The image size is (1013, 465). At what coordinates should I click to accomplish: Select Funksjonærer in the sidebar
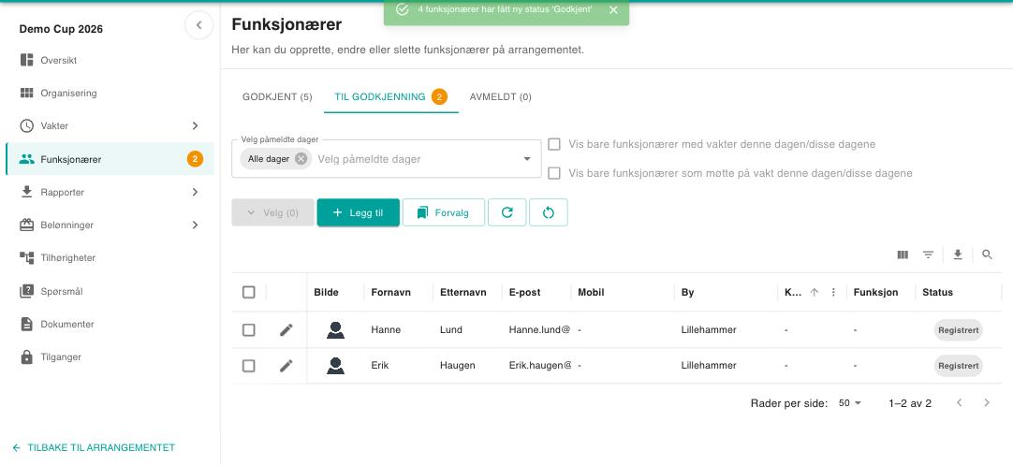point(110,159)
